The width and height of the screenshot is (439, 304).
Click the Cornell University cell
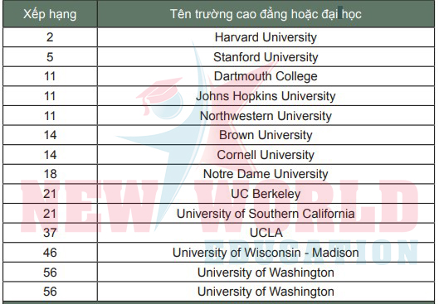[x=266, y=155]
